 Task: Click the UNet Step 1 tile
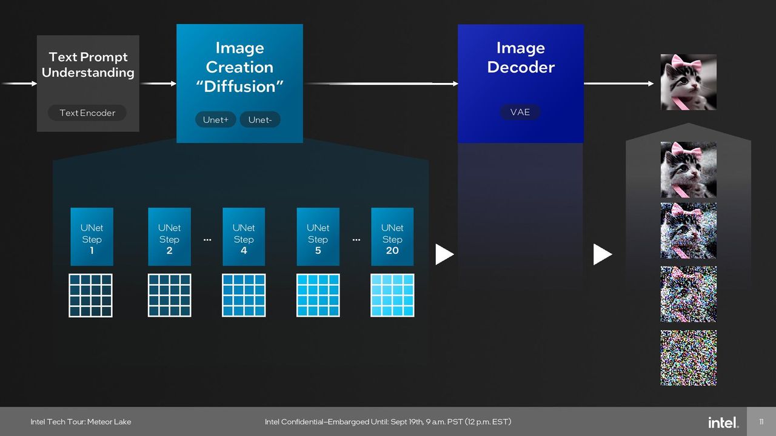coord(92,237)
